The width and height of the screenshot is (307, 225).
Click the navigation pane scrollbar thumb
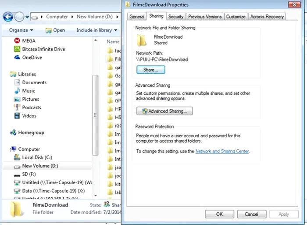click(x=95, y=115)
